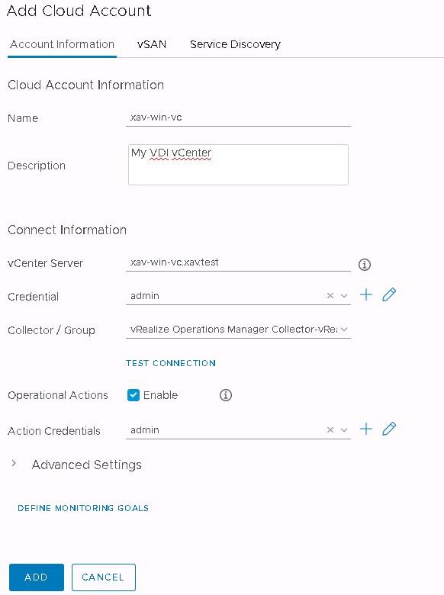Uncheck the Enable Operational Actions checkbox
Image resolution: width=444 pixels, height=595 pixels.
[x=134, y=395]
